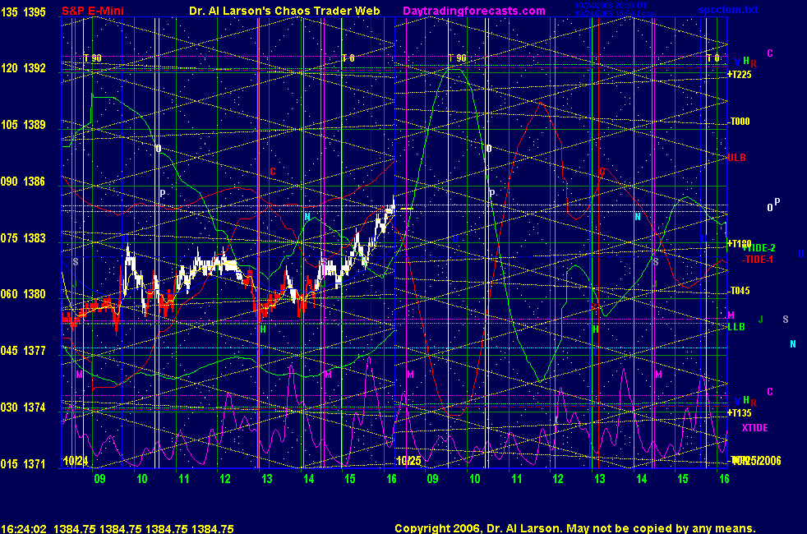Click the "spcctom.txt" file name
This screenshot has height=534, width=807.
(728, 10)
